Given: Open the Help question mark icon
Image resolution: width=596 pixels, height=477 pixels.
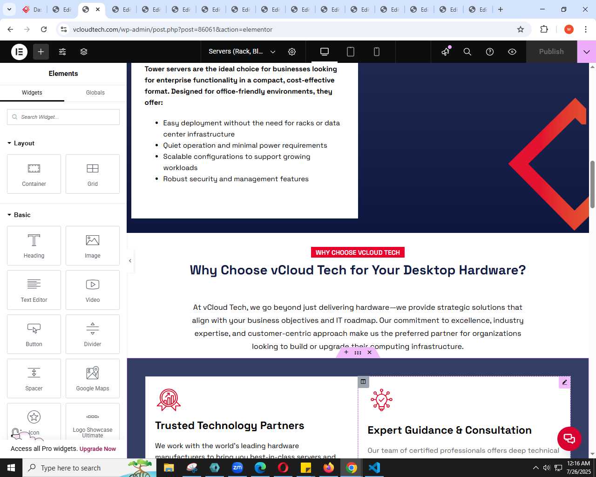Looking at the screenshot, I should click(490, 52).
